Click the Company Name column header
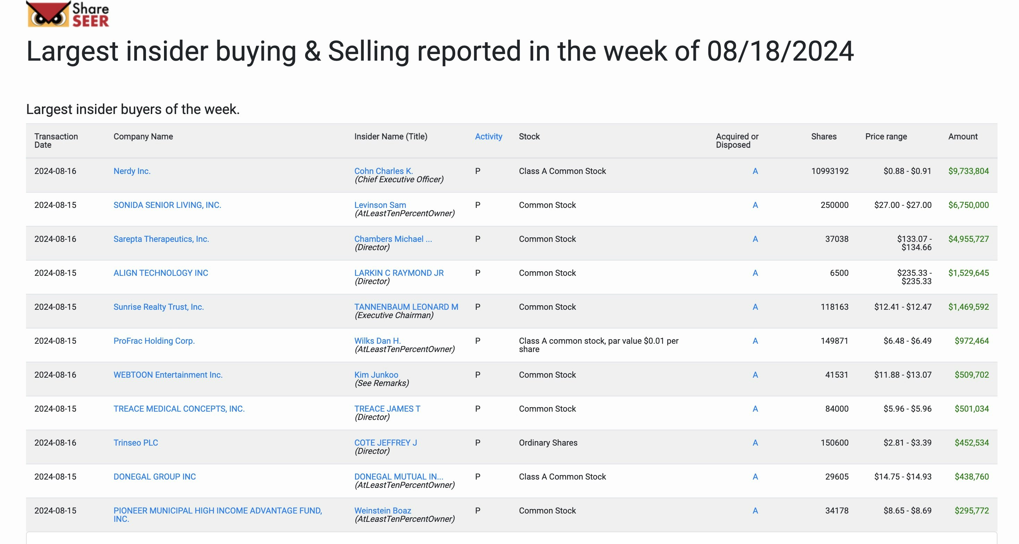This screenshot has height=544, width=1019. point(143,137)
